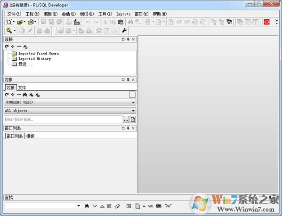
Task: Click the eraser clear highlights icon in the 查找 bar
Action: [117, 206]
